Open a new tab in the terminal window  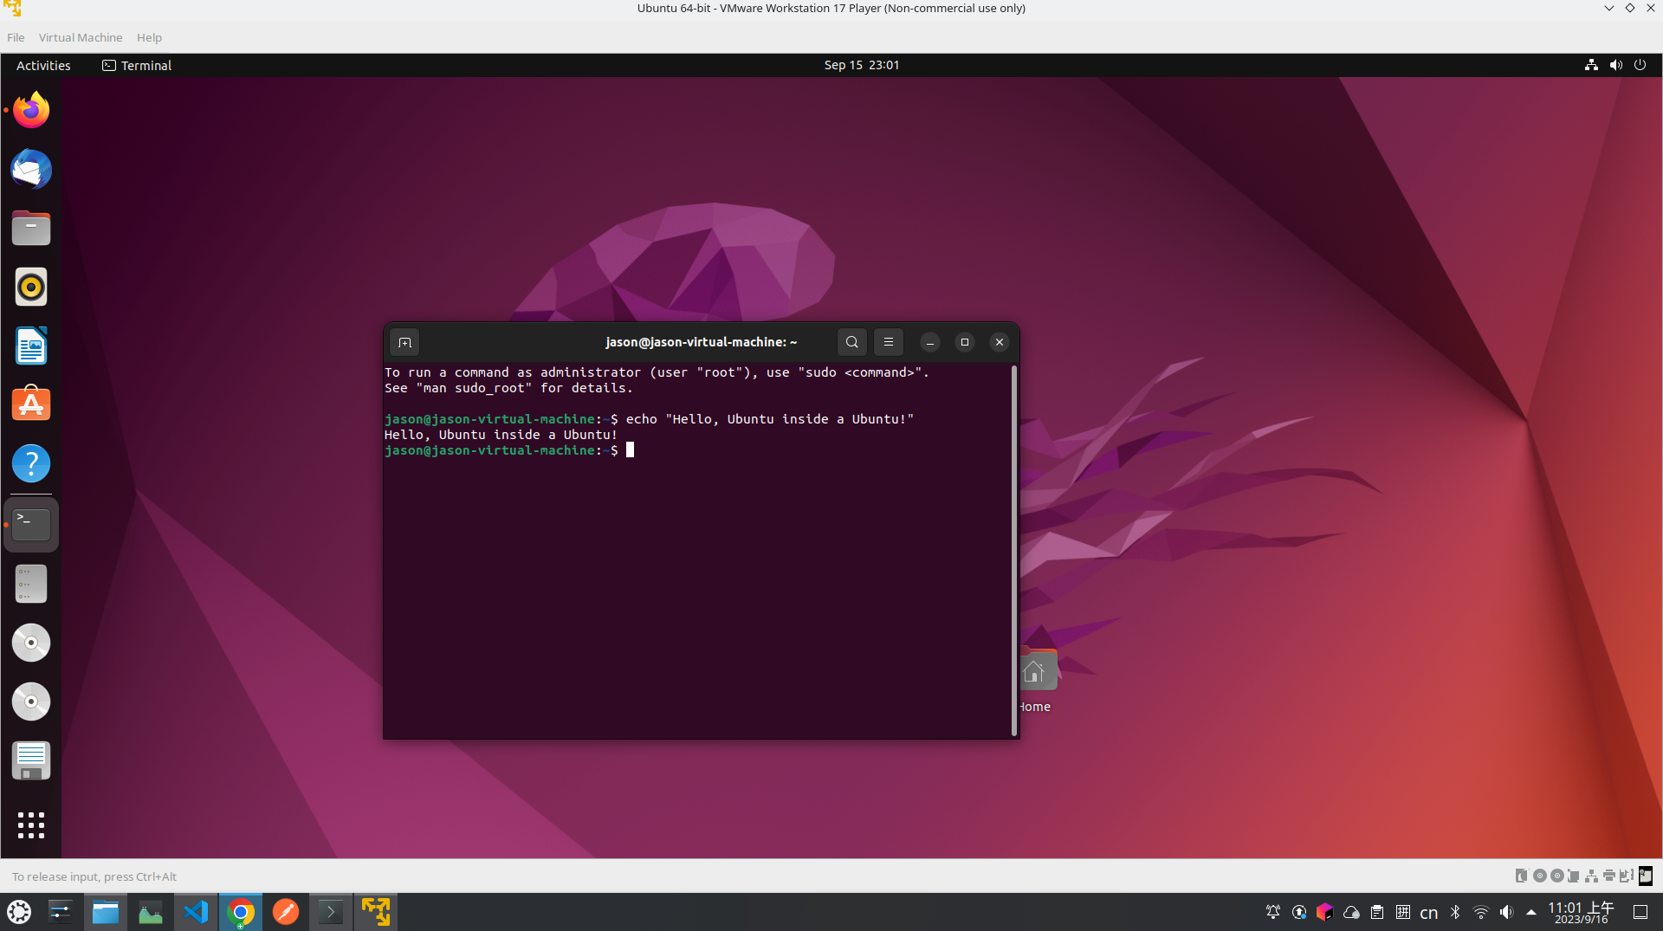point(404,342)
